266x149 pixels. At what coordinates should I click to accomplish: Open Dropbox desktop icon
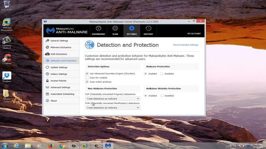(x=7, y=77)
